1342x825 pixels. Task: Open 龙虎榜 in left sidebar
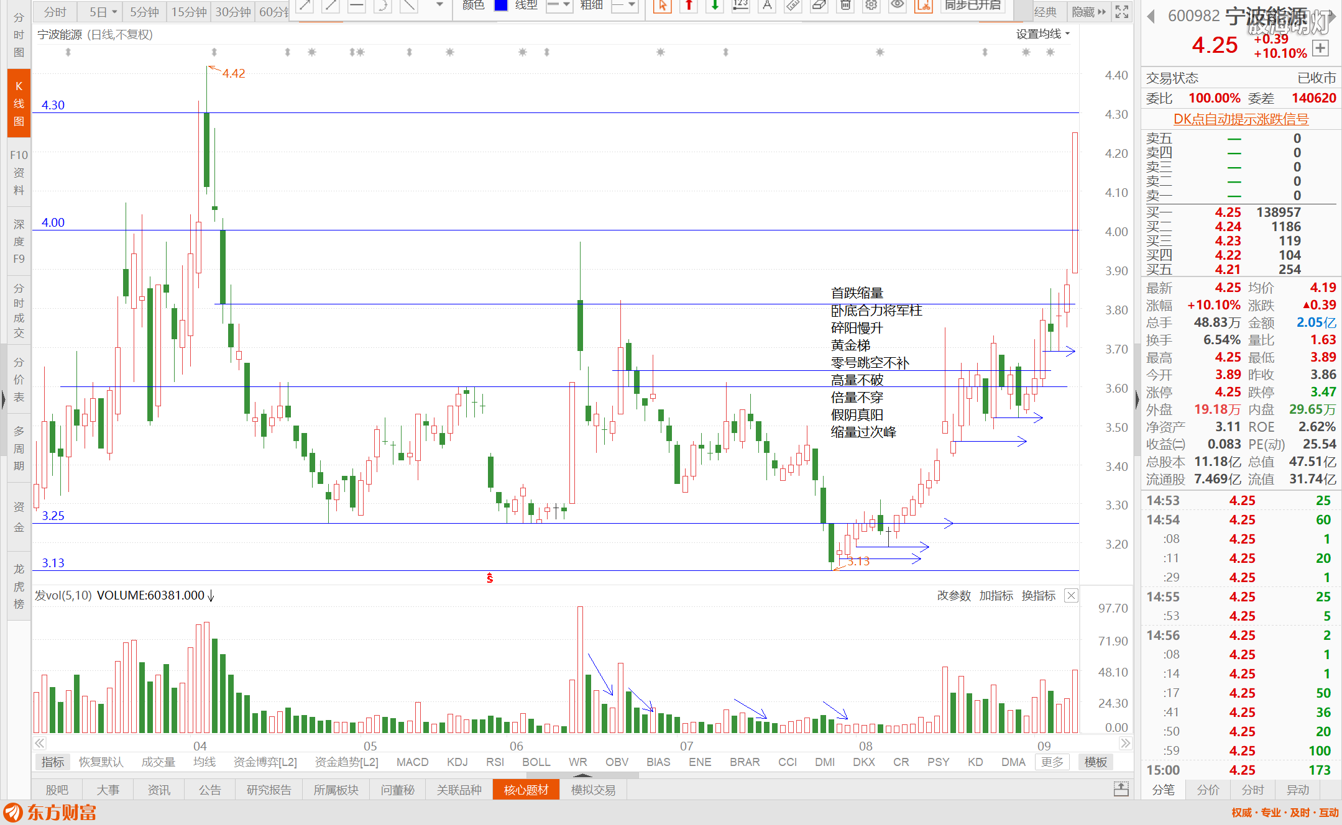click(19, 586)
